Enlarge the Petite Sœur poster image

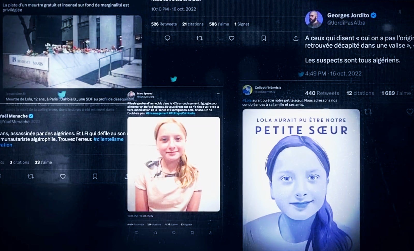(x=301, y=179)
